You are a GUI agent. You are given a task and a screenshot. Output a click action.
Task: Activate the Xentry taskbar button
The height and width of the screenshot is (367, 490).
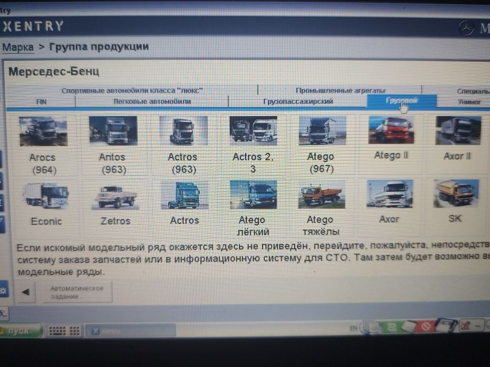[130, 331]
